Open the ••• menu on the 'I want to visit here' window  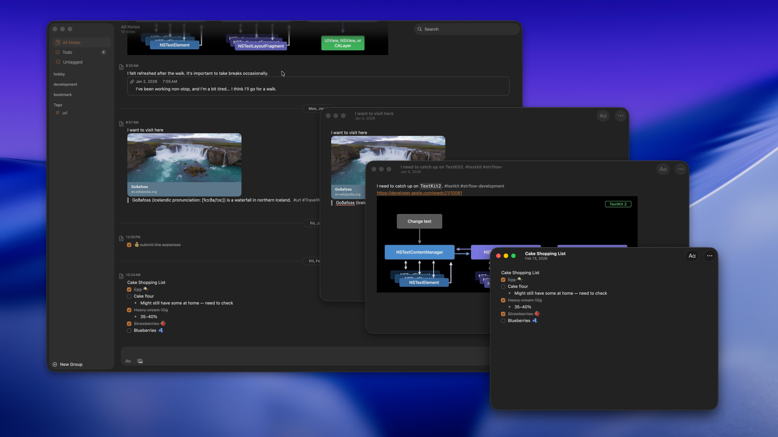point(620,115)
